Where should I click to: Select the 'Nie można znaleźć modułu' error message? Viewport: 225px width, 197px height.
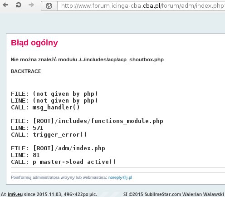pyautogui.click(x=87, y=59)
